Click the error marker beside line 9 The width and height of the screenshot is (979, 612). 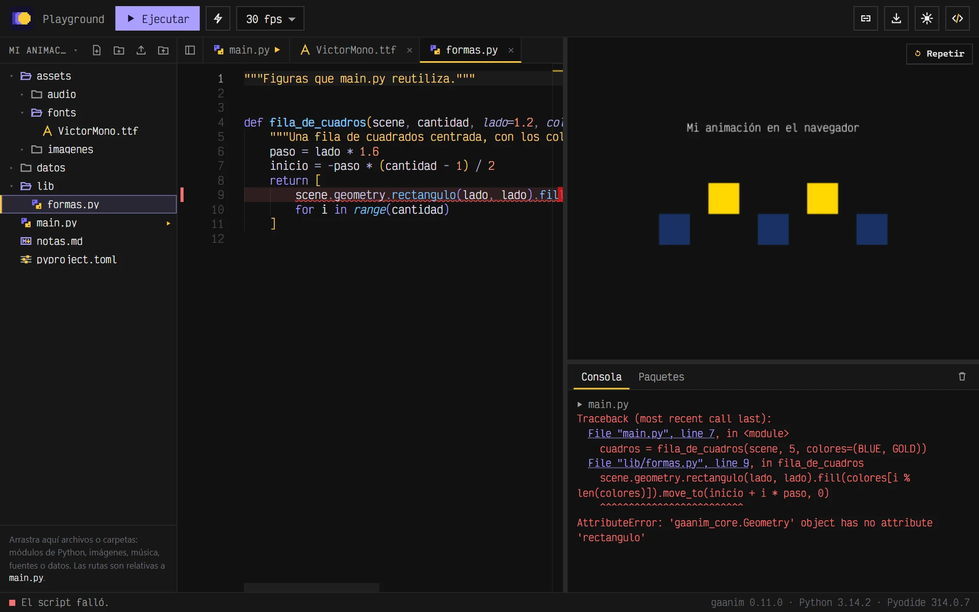182,195
